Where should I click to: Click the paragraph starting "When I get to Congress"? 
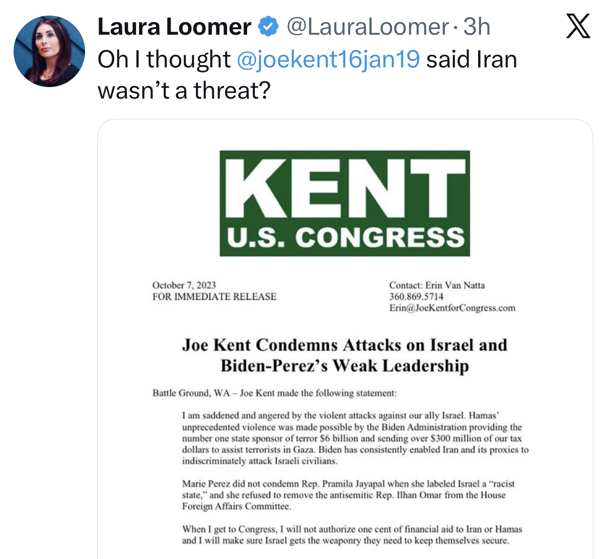pos(352,535)
